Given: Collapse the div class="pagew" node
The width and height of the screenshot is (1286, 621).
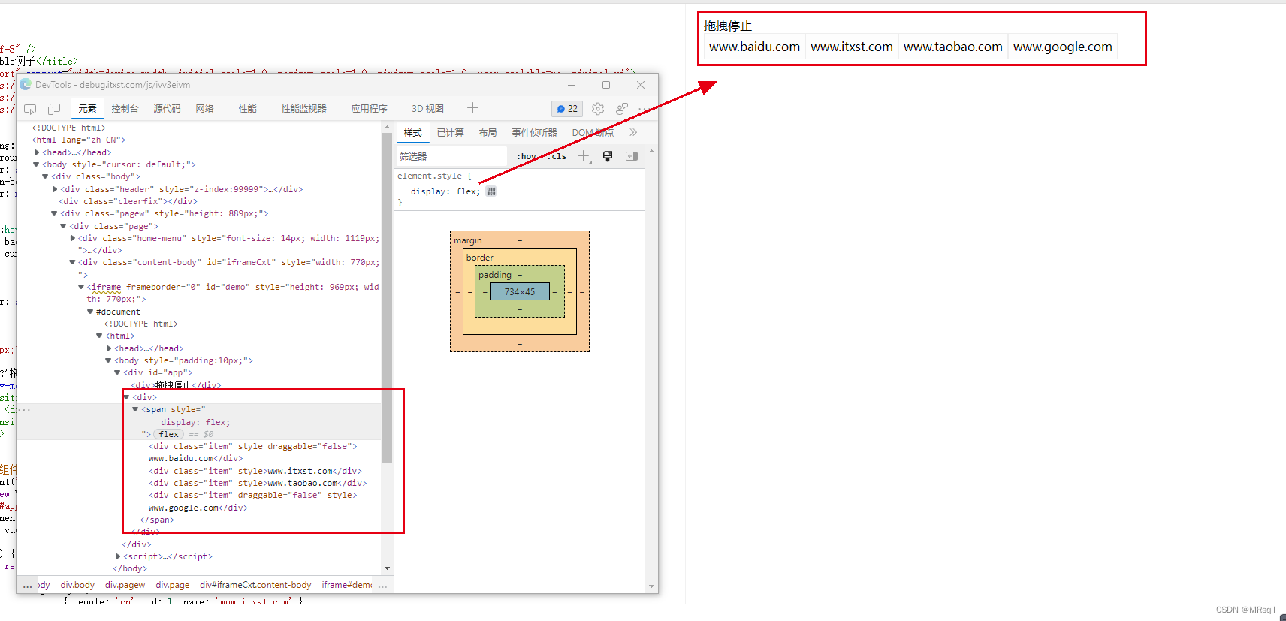Looking at the screenshot, I should [x=54, y=213].
